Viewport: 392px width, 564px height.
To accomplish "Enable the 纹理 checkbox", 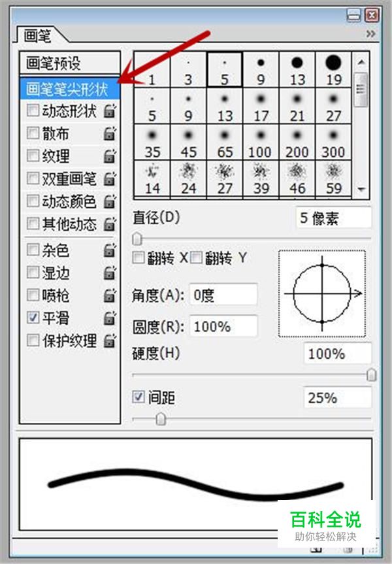I will (33, 156).
